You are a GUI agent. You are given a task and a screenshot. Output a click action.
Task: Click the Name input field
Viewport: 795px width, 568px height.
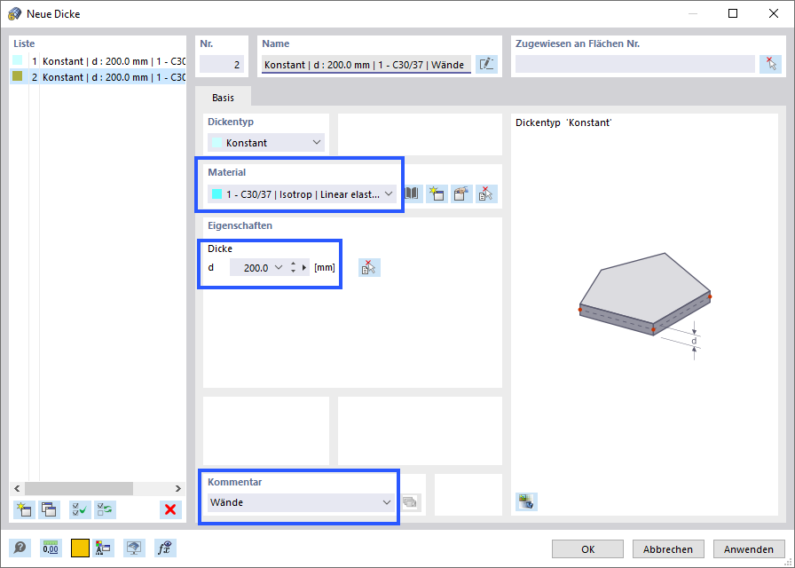(x=366, y=65)
